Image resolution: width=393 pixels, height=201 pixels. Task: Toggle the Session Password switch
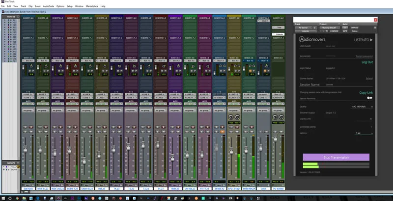pyautogui.click(x=369, y=98)
